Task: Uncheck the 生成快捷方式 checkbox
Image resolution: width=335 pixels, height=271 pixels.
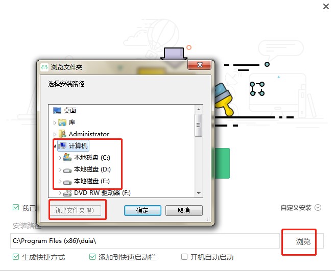Action: pyautogui.click(x=16, y=257)
